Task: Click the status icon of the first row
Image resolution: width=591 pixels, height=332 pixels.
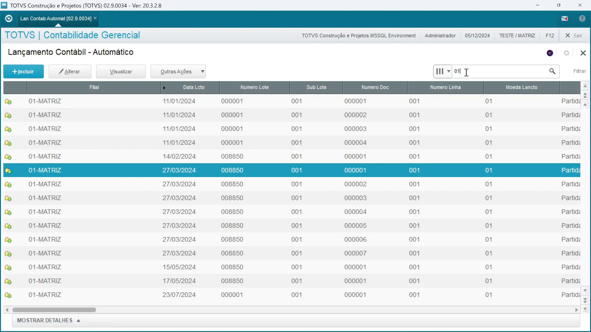Action: 8,101
